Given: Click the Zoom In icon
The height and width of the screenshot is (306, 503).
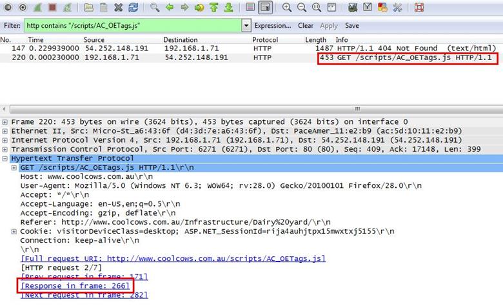Looking at the screenshot, I should click(286, 8).
